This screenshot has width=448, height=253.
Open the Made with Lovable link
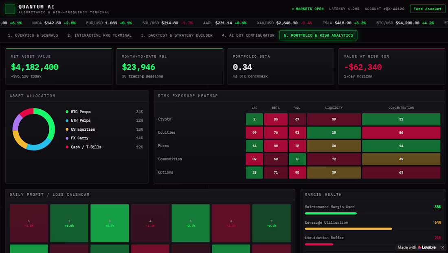[417, 247]
